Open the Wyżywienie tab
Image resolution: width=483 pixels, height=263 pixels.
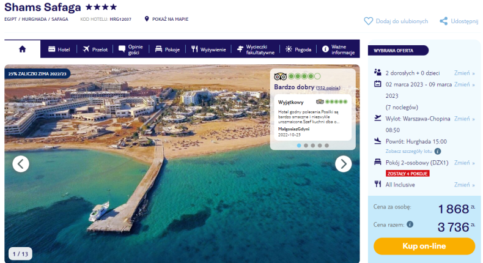click(x=208, y=50)
